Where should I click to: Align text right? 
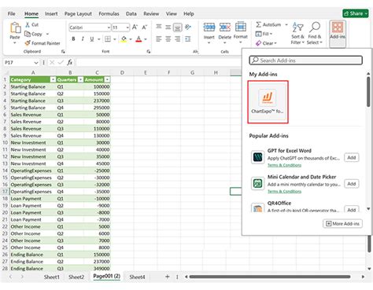pyautogui.click(x=178, y=39)
